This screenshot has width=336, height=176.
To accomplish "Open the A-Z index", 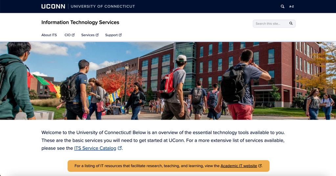I will coord(291,7).
